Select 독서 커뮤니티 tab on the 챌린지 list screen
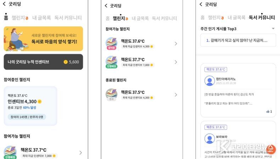The image size is (280, 159). coord(166,18)
